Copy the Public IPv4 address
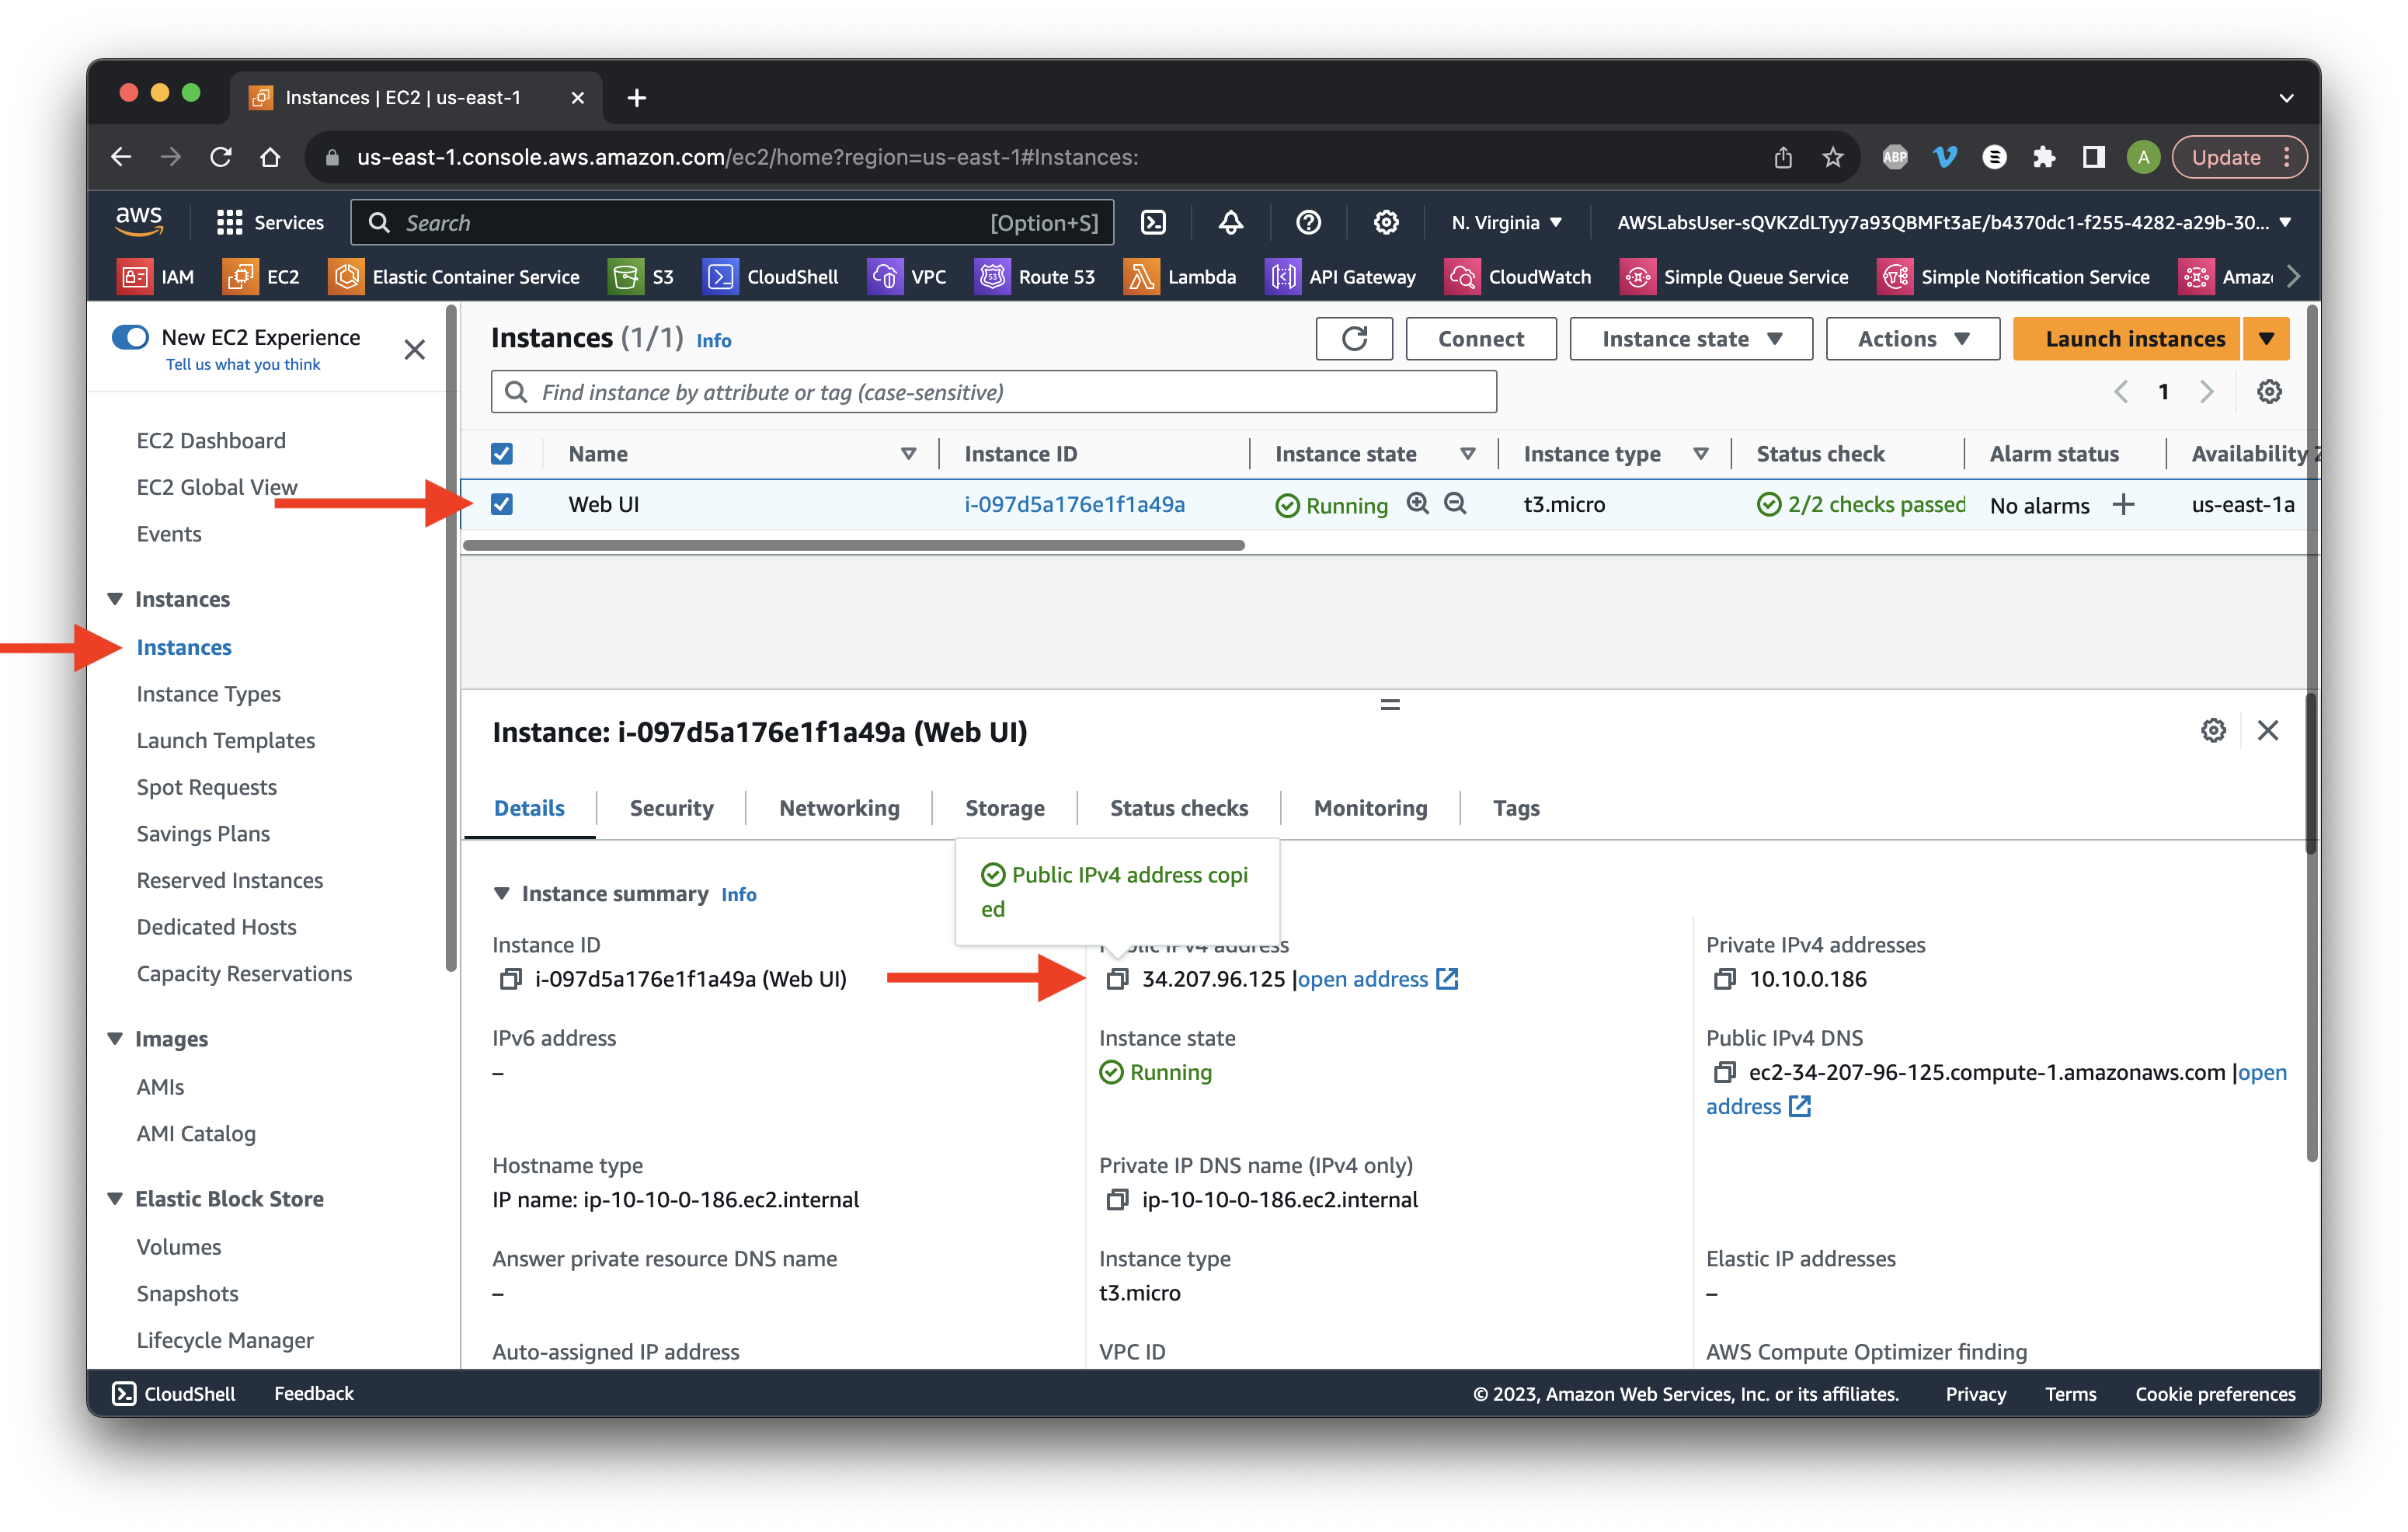2408x1532 pixels. coord(1117,979)
